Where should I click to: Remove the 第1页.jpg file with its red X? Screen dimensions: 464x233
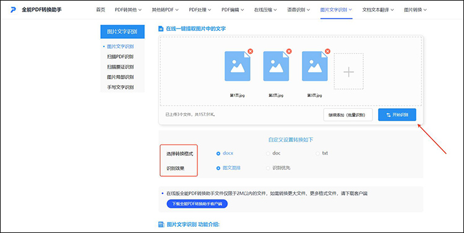[251, 51]
